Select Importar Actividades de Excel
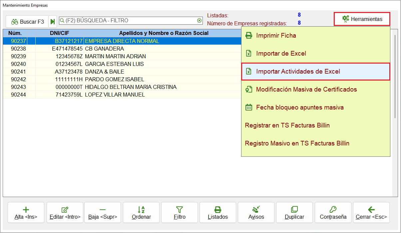401x233 pixels. click(315, 72)
